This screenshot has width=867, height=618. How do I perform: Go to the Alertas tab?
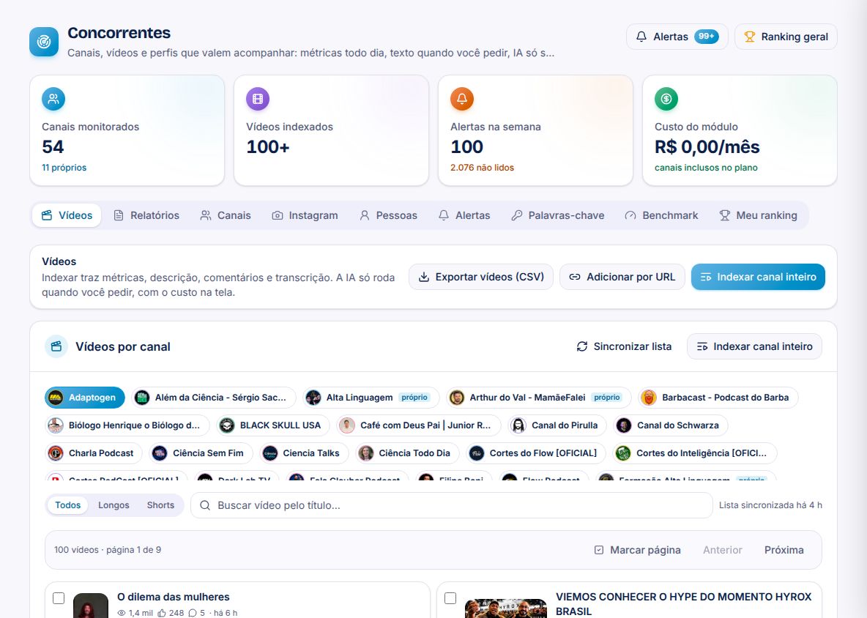[464, 215]
